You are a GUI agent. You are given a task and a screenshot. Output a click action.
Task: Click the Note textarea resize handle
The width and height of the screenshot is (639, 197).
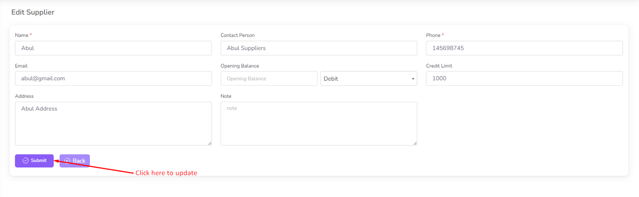pyautogui.click(x=415, y=143)
